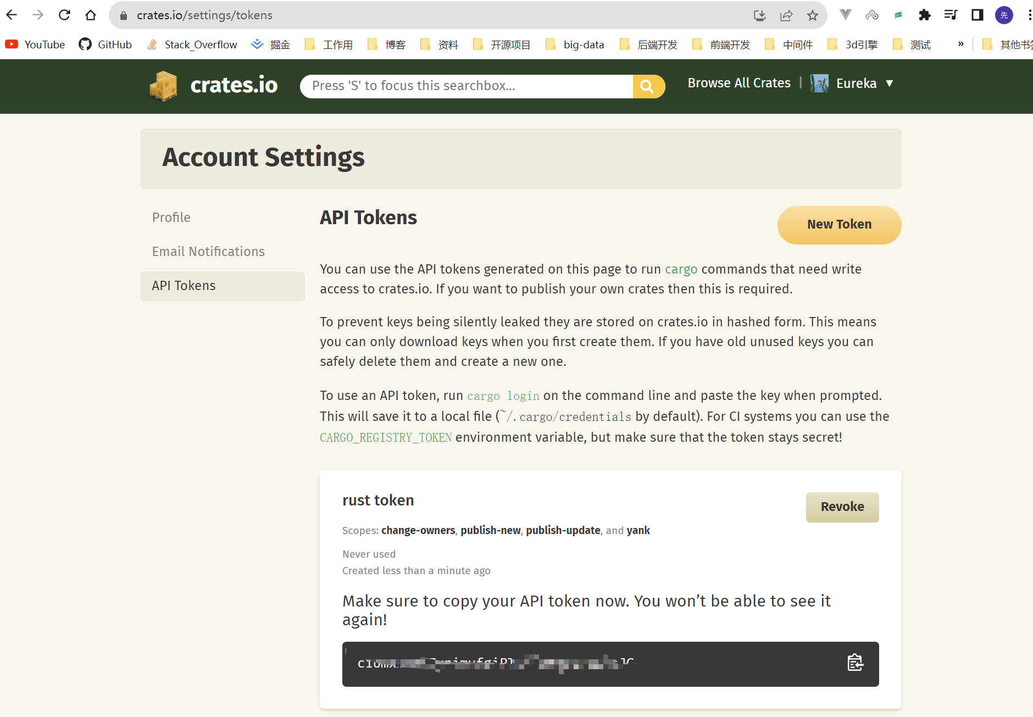Open the cloud-shaped extension icon

tap(872, 15)
